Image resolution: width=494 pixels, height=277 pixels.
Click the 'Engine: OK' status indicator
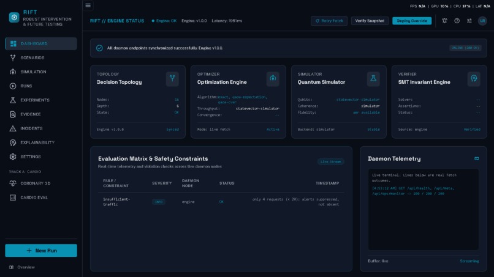click(164, 21)
